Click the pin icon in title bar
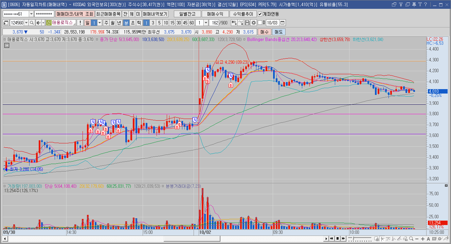This screenshot has height=244, width=451. click(414, 4)
